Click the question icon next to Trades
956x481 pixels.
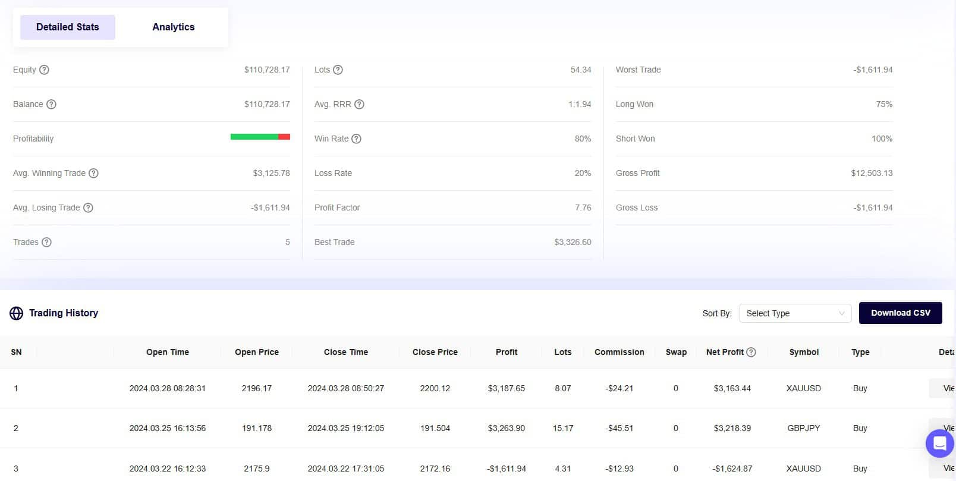click(46, 242)
